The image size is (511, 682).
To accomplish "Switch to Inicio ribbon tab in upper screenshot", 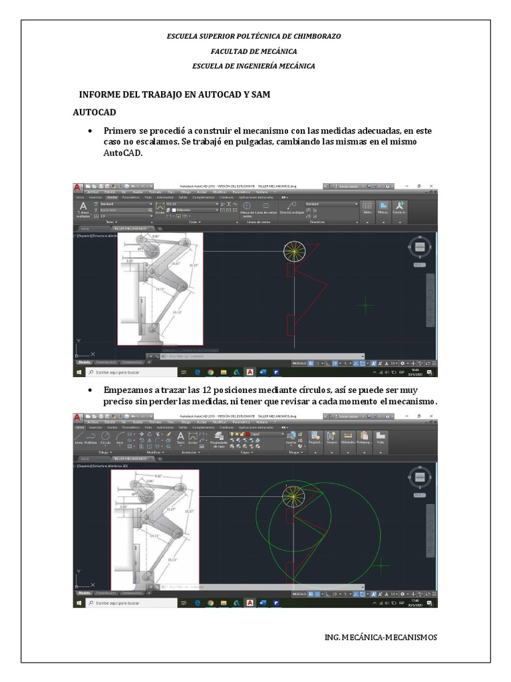I will pyautogui.click(x=80, y=197).
